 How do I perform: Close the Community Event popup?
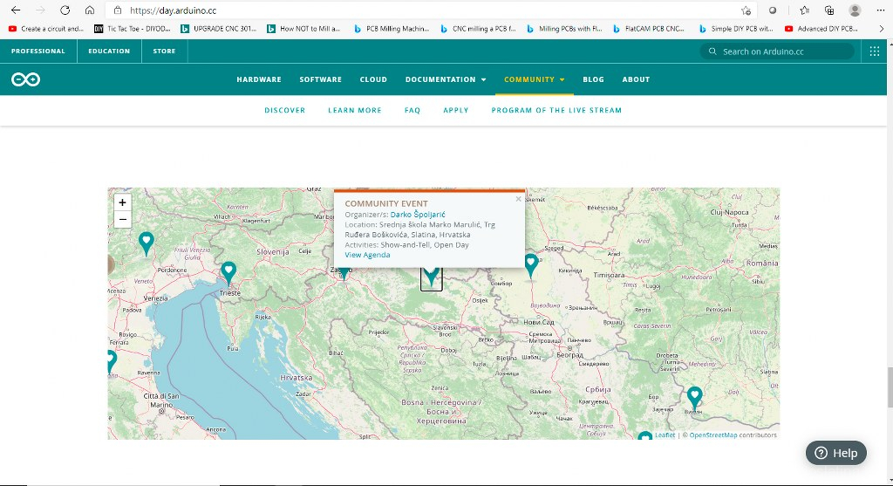518,199
